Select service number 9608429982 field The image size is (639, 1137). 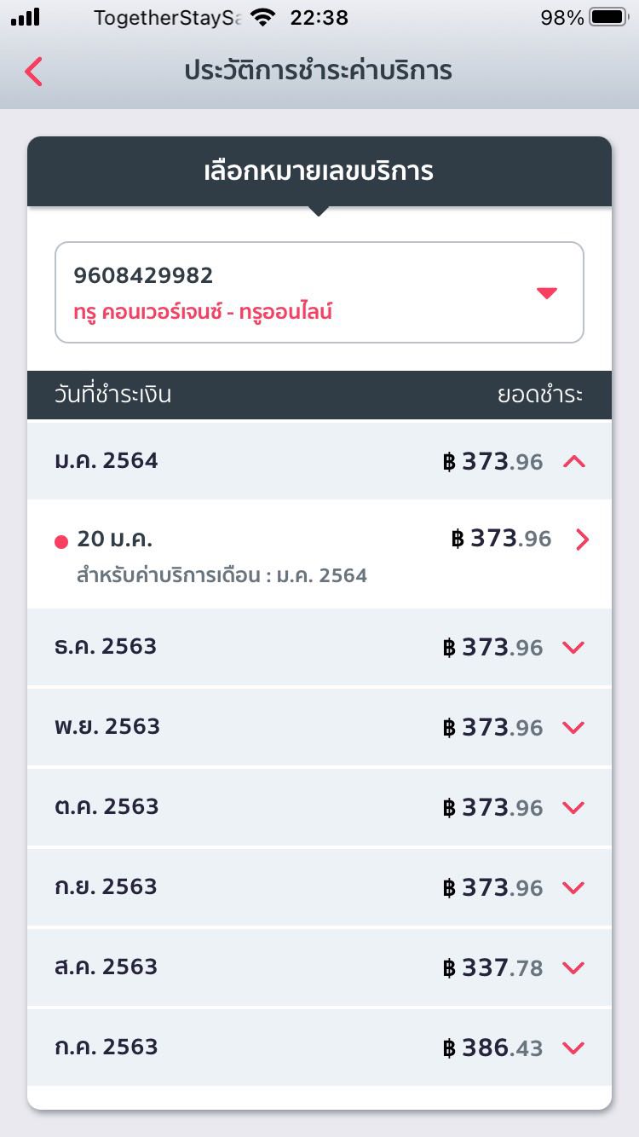290,292
